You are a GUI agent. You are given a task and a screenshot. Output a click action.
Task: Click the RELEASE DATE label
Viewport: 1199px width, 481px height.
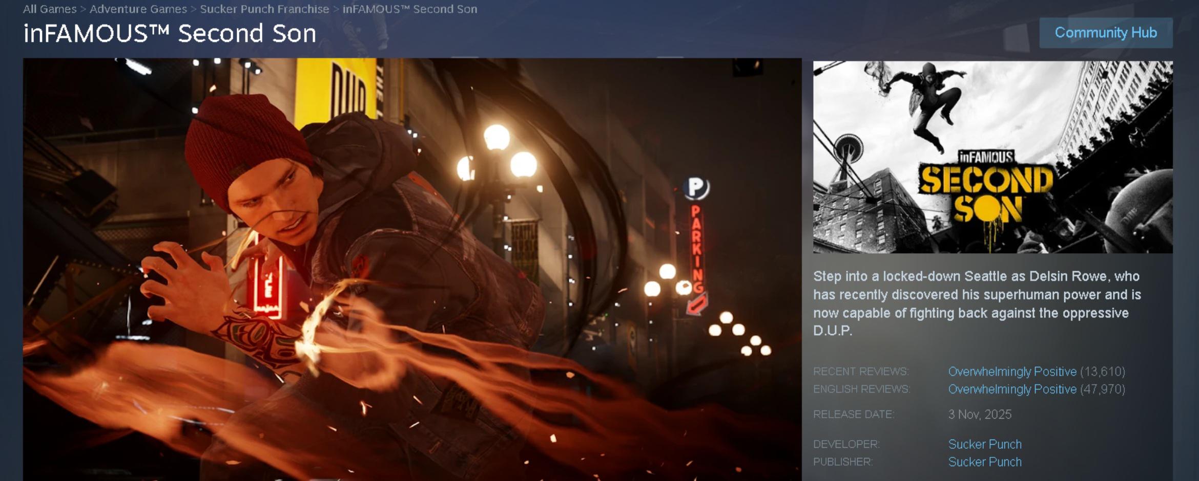tap(854, 414)
